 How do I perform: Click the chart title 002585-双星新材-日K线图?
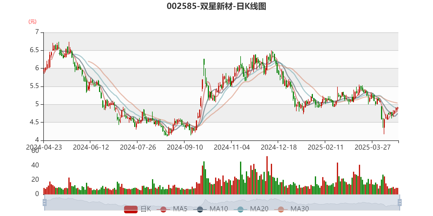coord(216,6)
